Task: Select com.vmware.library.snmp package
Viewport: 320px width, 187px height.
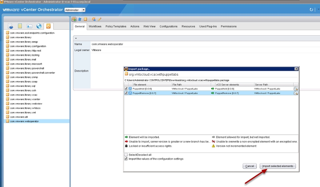Action: [x=24, y=77]
